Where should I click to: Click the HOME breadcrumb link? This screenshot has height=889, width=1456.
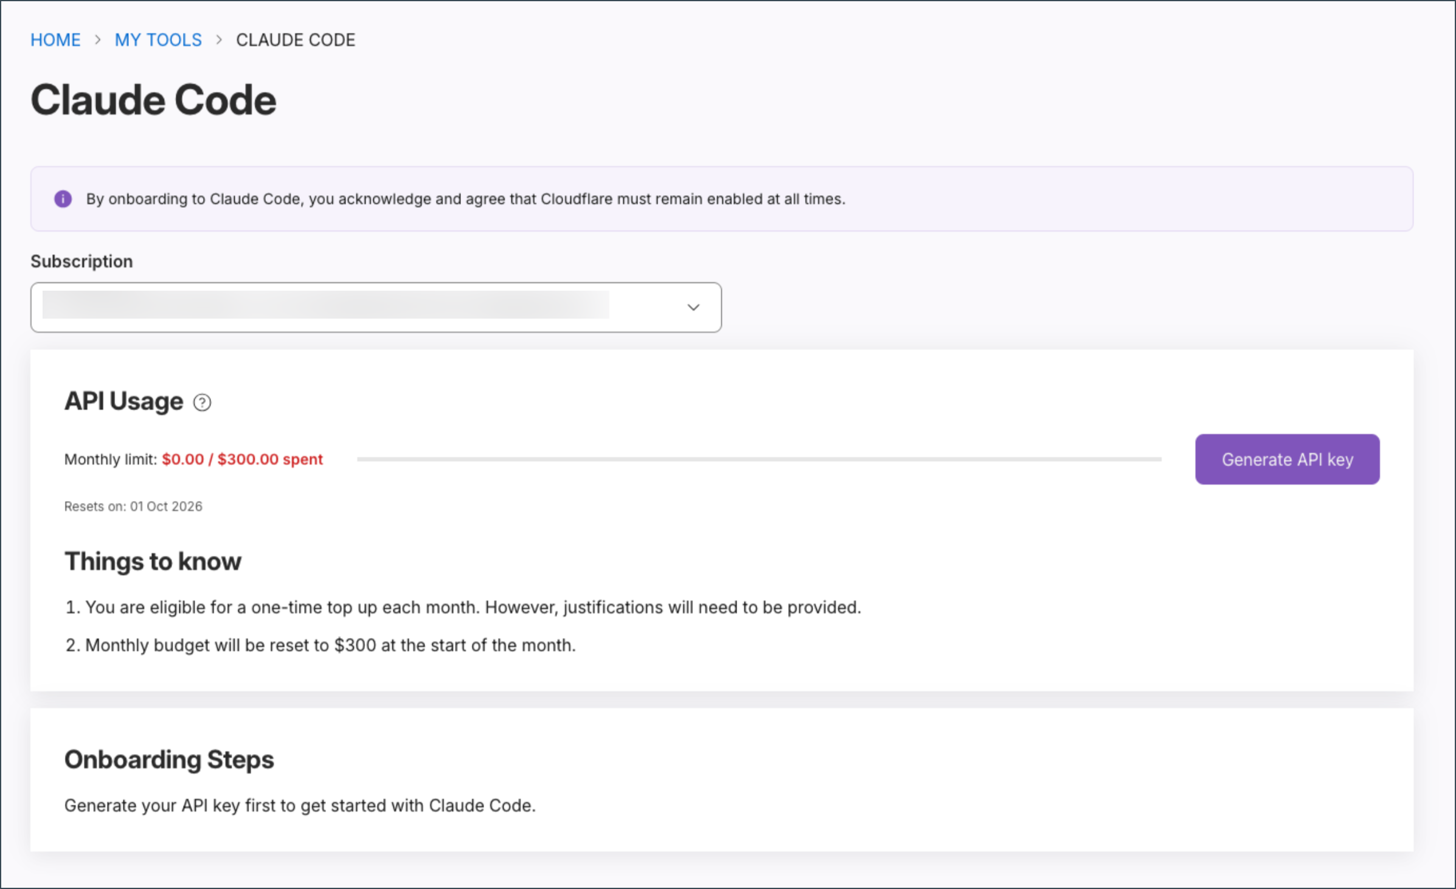55,40
